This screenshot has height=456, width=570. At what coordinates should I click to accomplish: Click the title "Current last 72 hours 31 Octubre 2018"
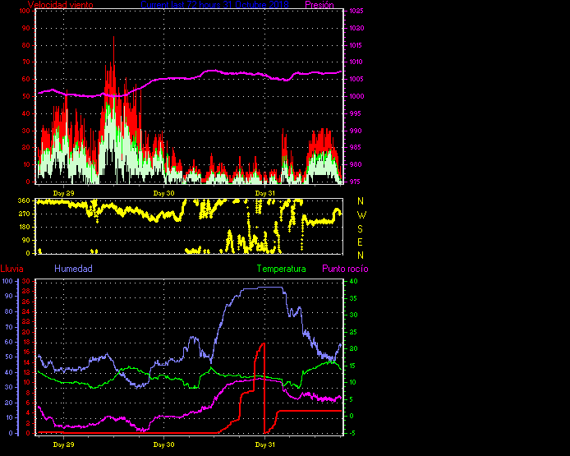click(x=215, y=5)
